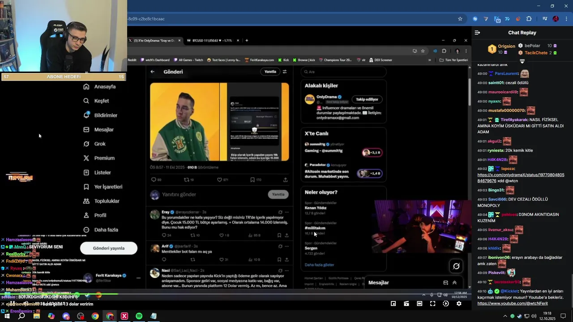Toggle the Takip ediliyor follow button
The image size is (573, 322).
click(x=367, y=99)
